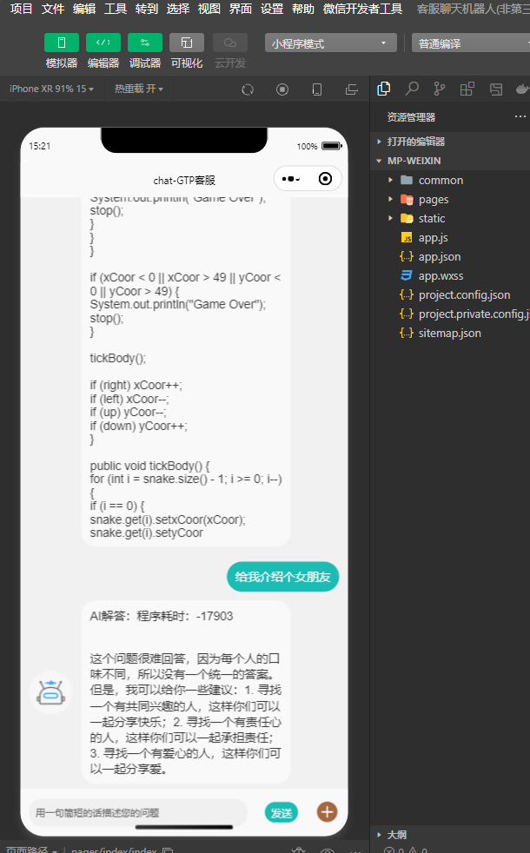The width and height of the screenshot is (530, 853).
Task: Click the 给我介绍个女朋友 message bubble
Action: pos(283,577)
